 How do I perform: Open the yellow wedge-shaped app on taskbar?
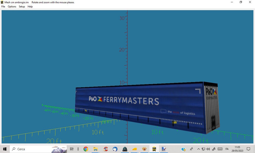pos(135,149)
